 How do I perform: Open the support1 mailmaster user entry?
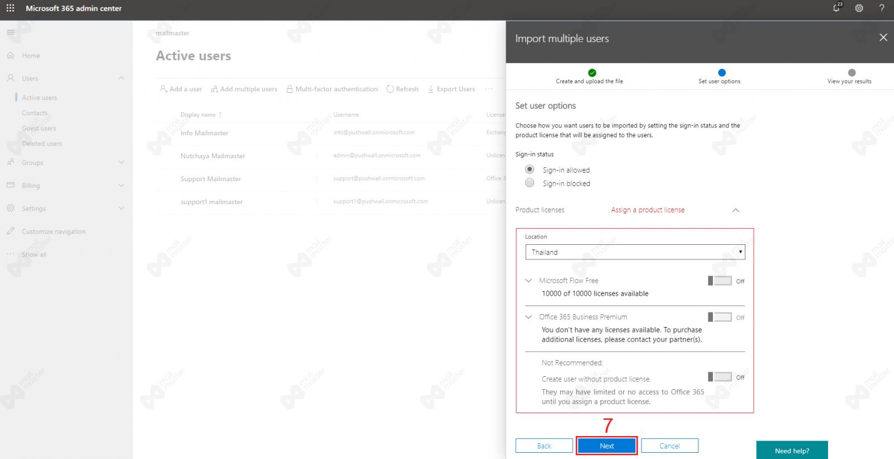(211, 202)
